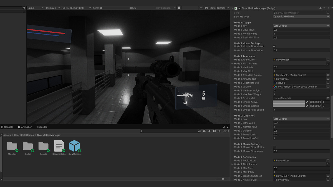Use eyedropper for Mode 1 Smoke Inactive
Screen dimensions: 333x187
pos(307,106)
